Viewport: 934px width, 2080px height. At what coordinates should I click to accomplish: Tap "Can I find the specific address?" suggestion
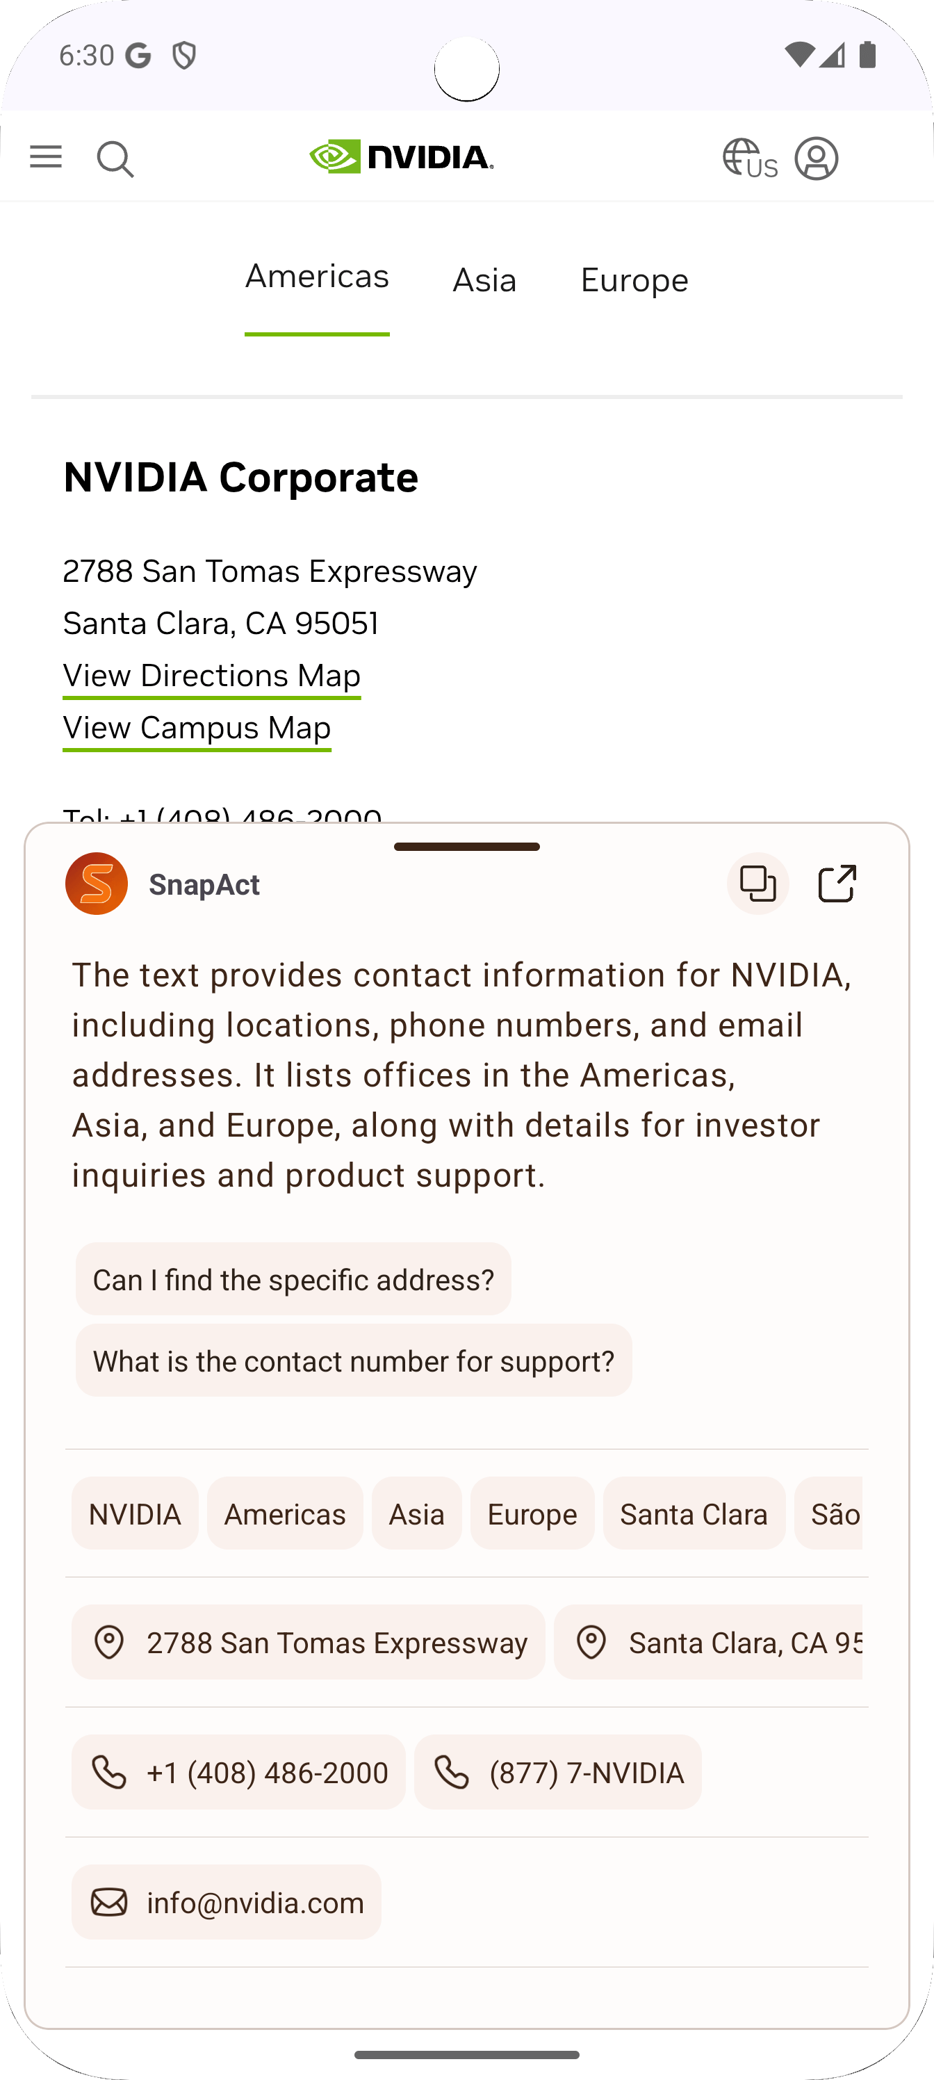click(293, 1280)
